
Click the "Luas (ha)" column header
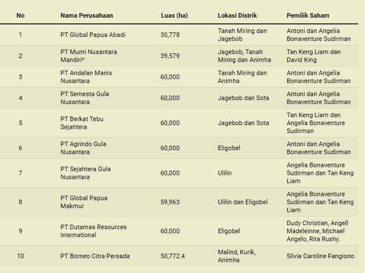[x=174, y=15]
